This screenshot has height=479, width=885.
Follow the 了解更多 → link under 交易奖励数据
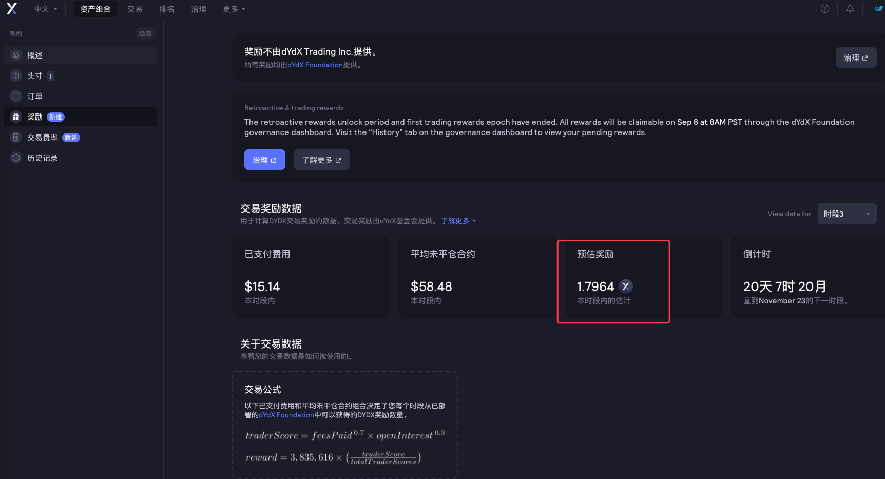458,221
